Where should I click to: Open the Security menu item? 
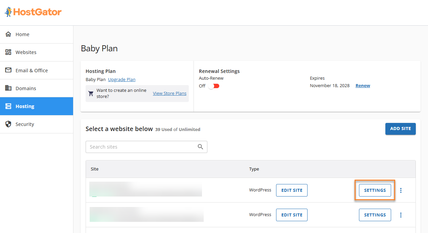pos(37,124)
